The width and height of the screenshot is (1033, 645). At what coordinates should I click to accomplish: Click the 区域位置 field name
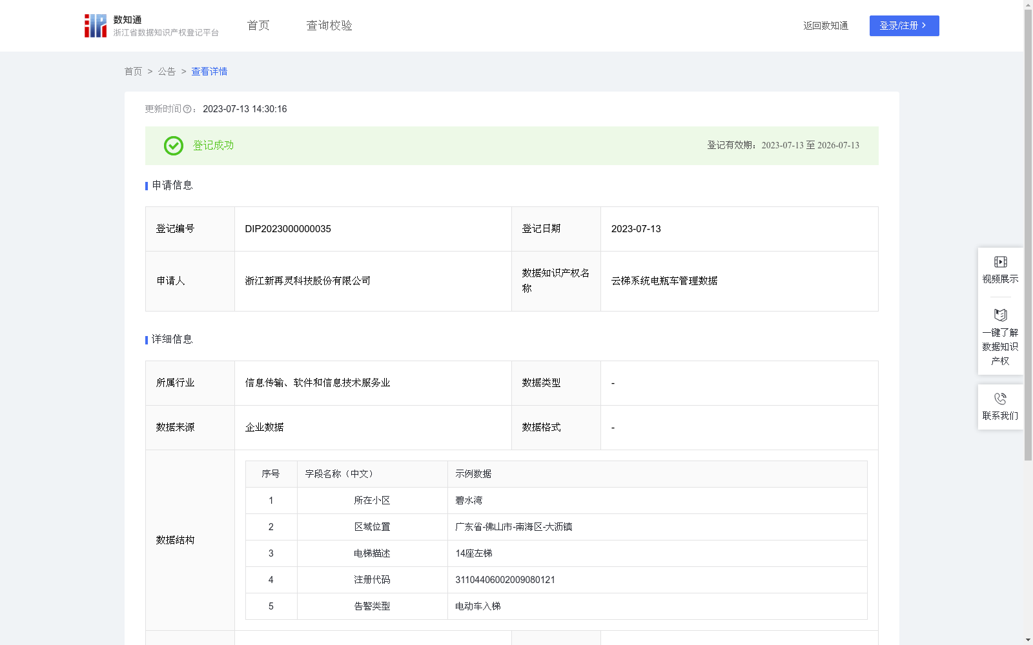[x=372, y=527]
